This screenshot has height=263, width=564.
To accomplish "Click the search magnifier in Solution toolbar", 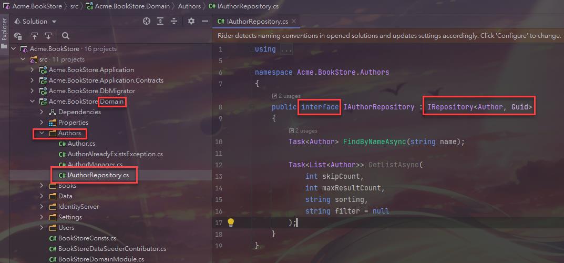I will click(66, 36).
